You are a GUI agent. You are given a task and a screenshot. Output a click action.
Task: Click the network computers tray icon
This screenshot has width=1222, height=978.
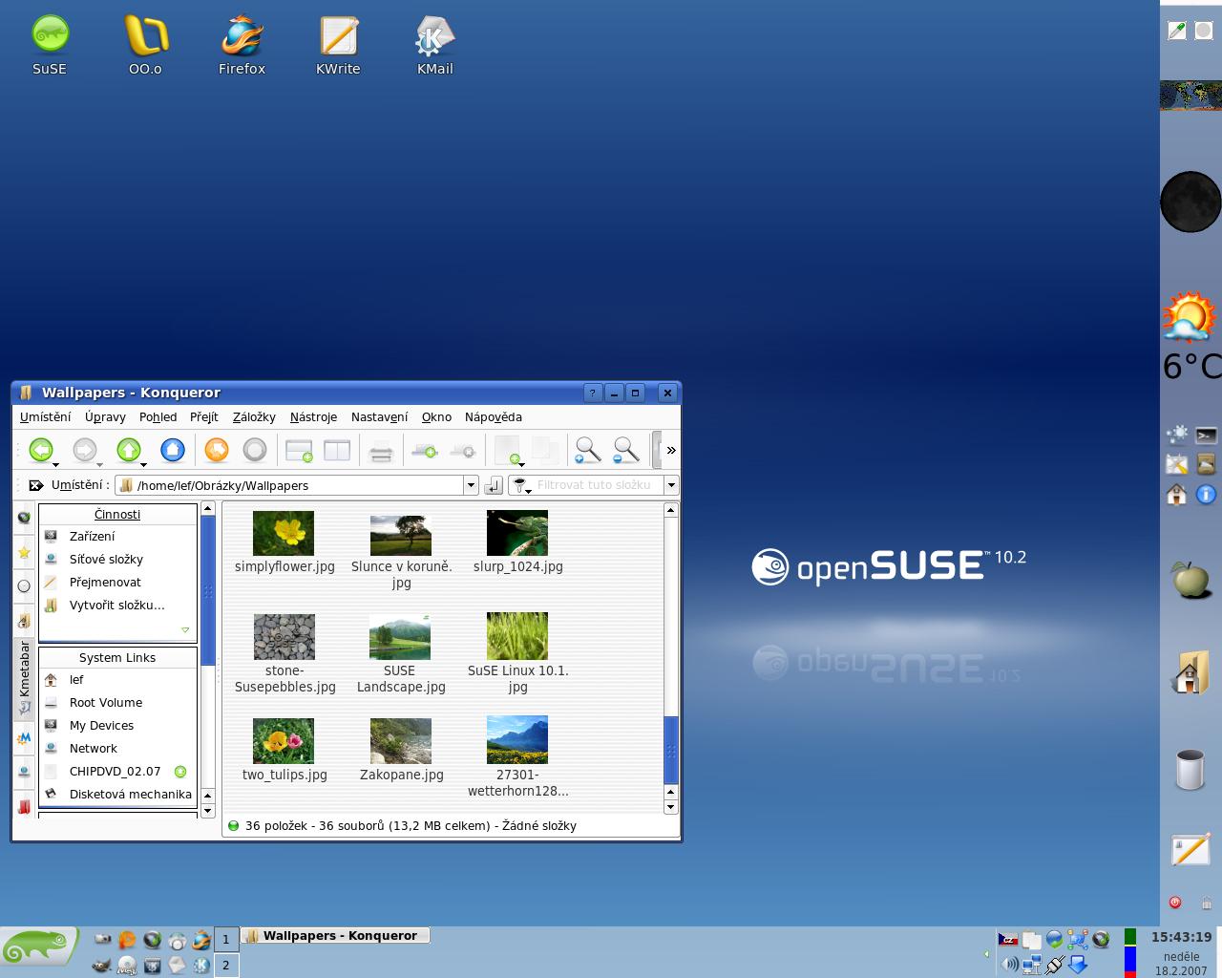(1032, 965)
